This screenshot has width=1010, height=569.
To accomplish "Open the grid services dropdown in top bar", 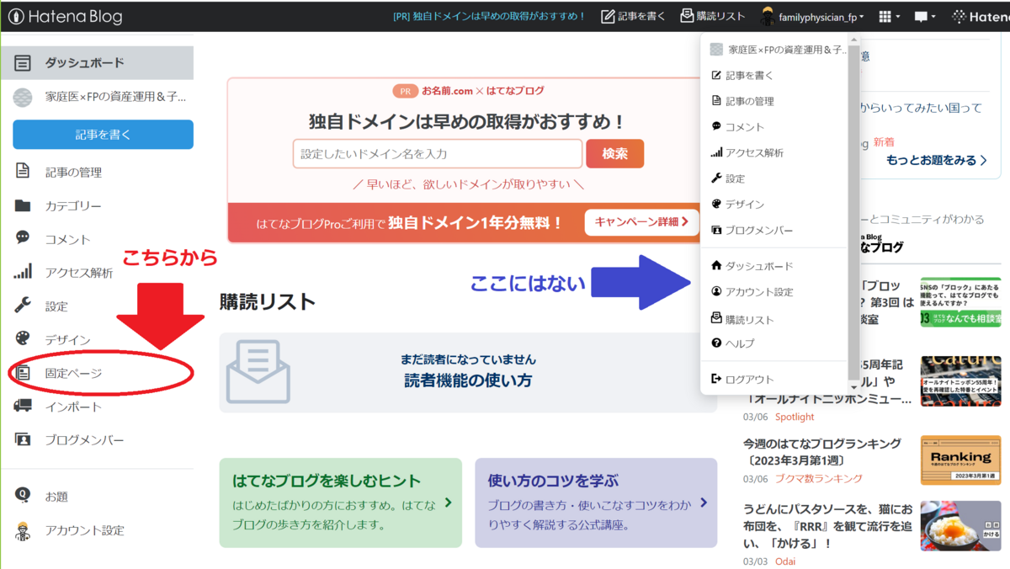I will [x=889, y=17].
